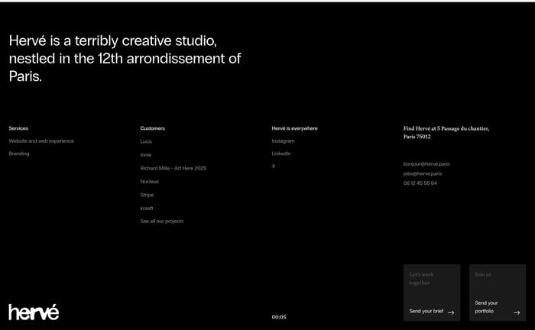Open the Stripe customer project
Screen dimensions: 535x330
click(x=147, y=195)
